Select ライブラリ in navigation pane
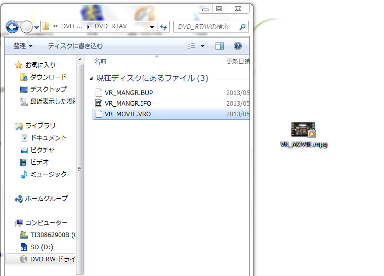 click(40, 126)
